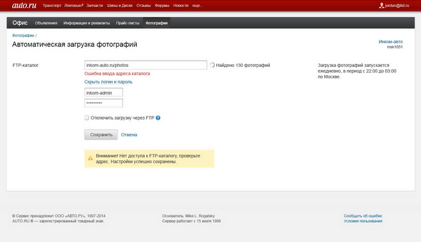Viewport: 421px width, 242px height.
Task: Expand the 'еще...' top menu
Action: click(197, 5)
